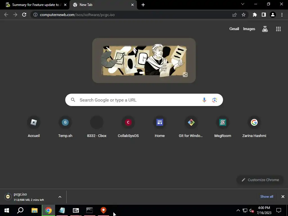
Task: Open the Home shortcut tile
Action: 160,127
